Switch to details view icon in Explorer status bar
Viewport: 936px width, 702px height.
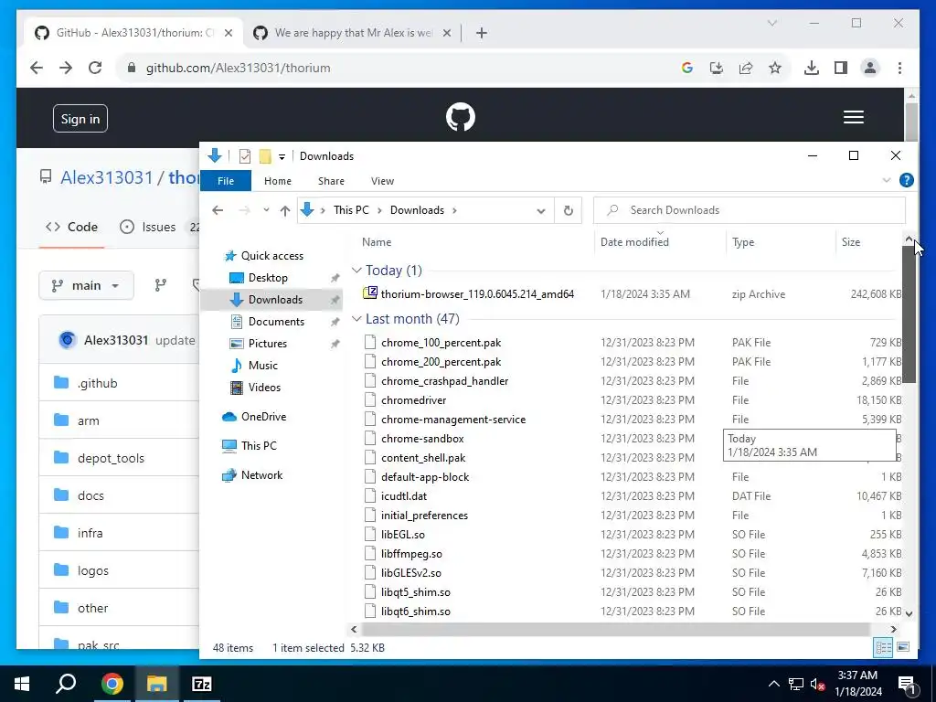click(x=883, y=647)
